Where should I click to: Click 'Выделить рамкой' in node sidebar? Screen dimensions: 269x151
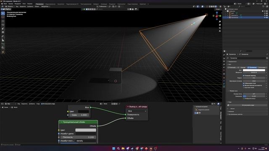pos(203,110)
